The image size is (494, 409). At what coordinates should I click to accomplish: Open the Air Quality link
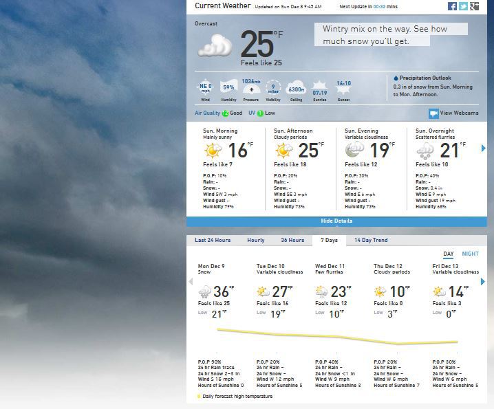pos(207,113)
